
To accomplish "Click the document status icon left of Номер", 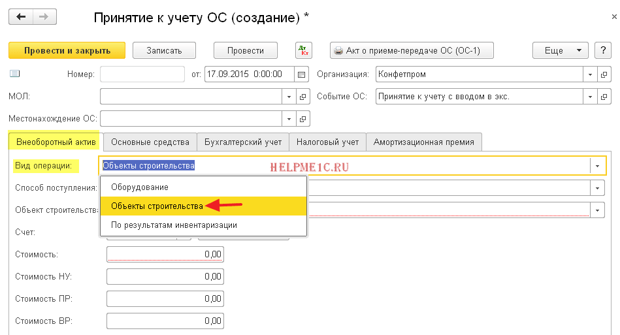I will tap(14, 74).
